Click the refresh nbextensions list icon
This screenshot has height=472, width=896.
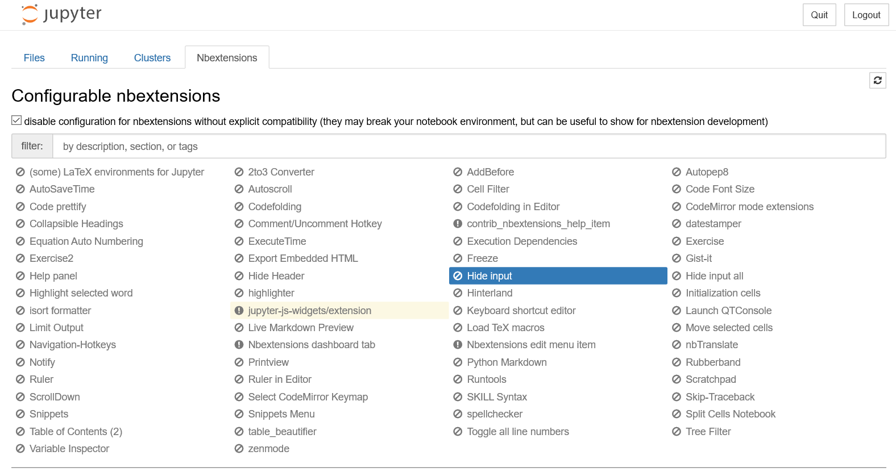(x=877, y=80)
